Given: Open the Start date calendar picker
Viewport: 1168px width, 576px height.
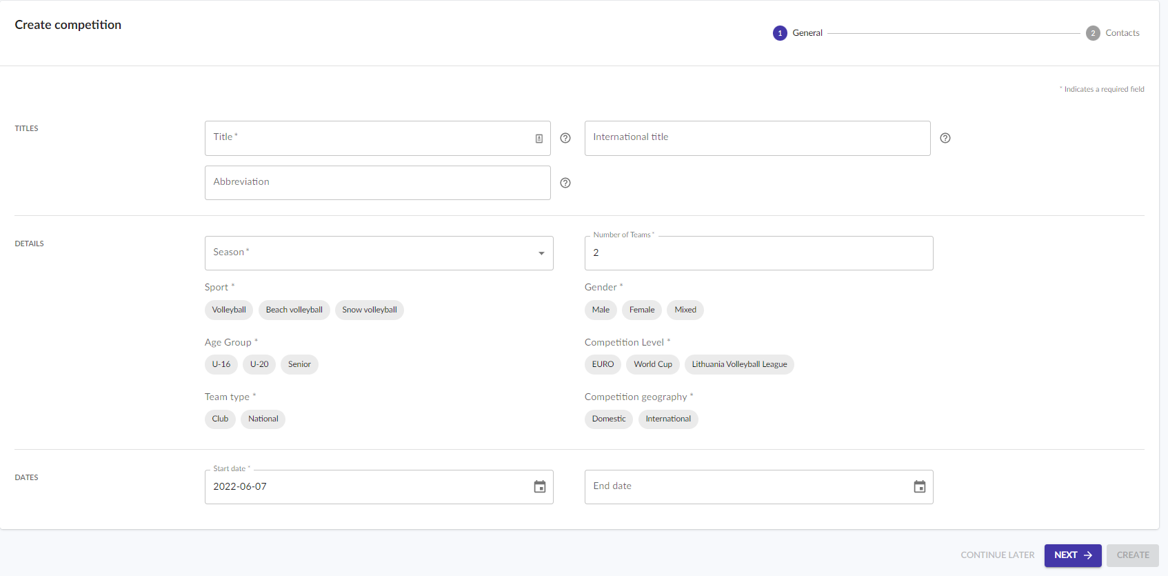Looking at the screenshot, I should (x=540, y=487).
